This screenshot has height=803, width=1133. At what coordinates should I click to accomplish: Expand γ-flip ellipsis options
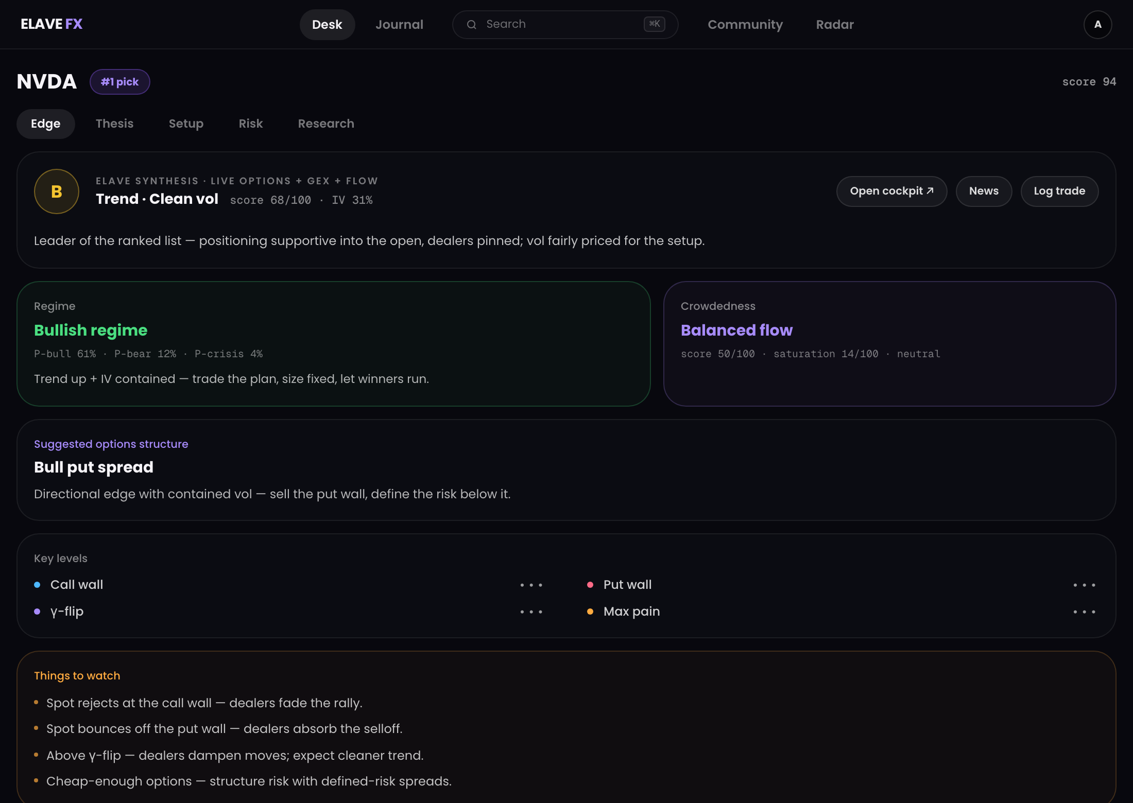tap(531, 612)
